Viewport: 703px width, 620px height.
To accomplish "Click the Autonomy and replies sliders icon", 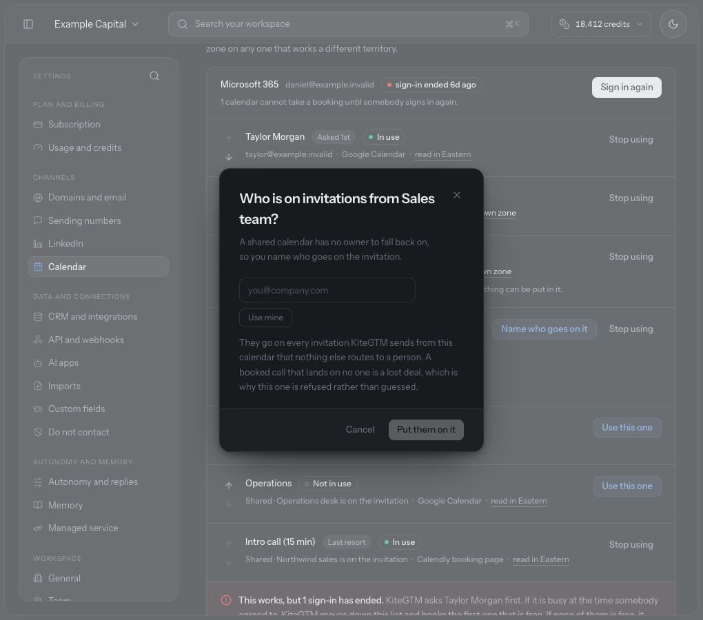I will coord(38,482).
